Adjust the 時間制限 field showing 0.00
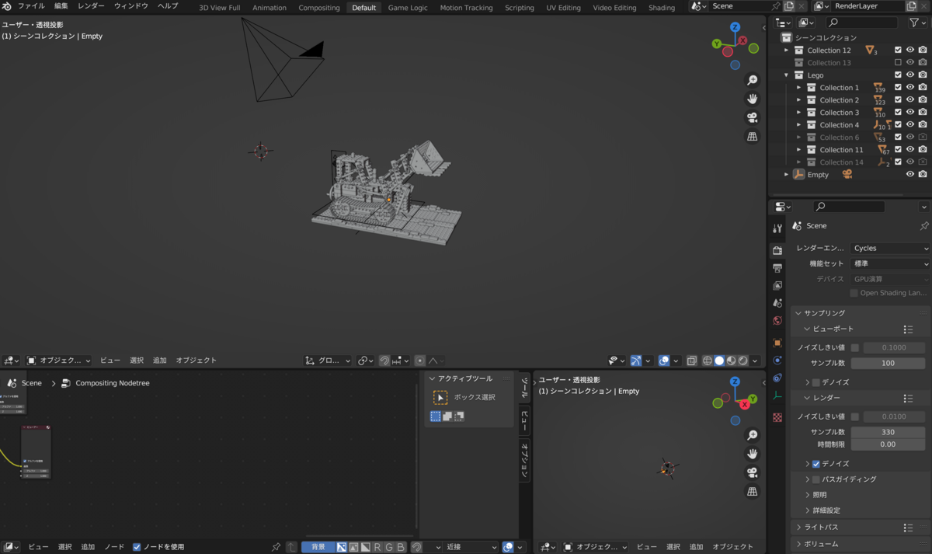This screenshot has width=932, height=554. pos(888,444)
